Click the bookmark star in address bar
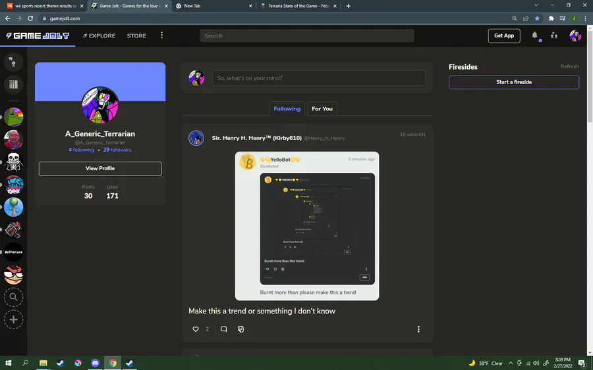This screenshot has height=370, width=593. click(x=537, y=18)
